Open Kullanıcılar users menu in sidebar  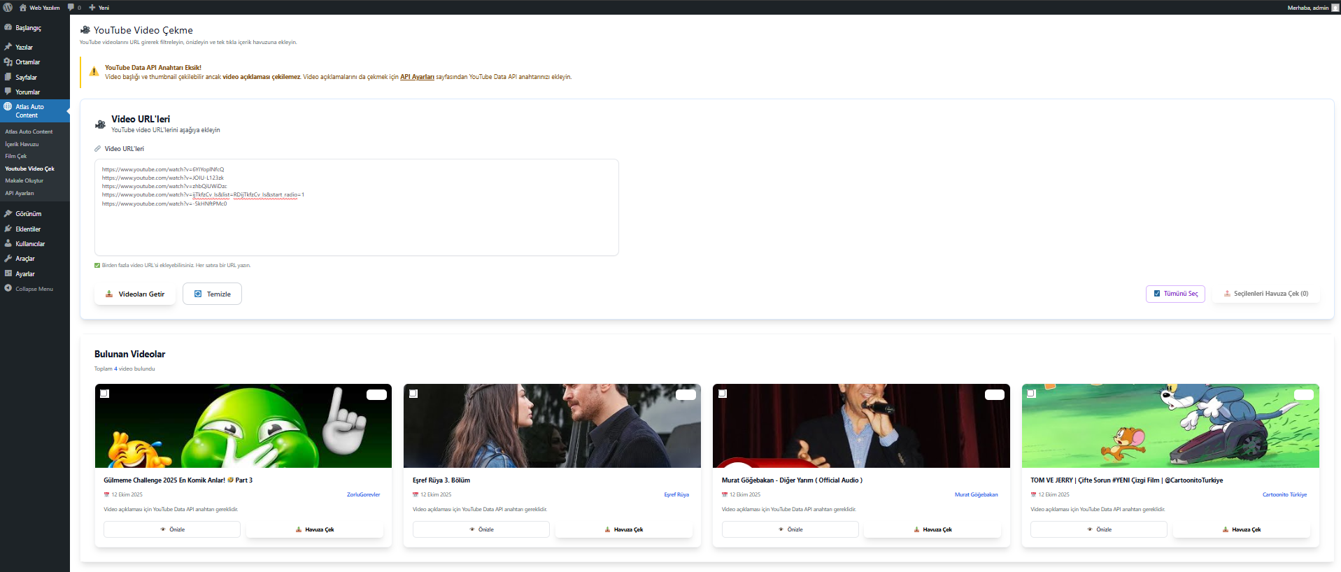[x=30, y=244]
